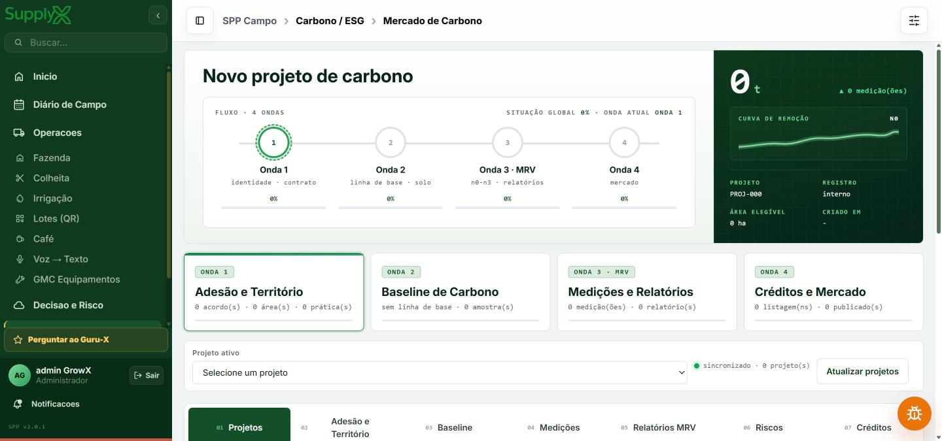Screen dimensions: 942x441
Task: Select the Onda 2 step circle
Action: pyautogui.click(x=391, y=142)
